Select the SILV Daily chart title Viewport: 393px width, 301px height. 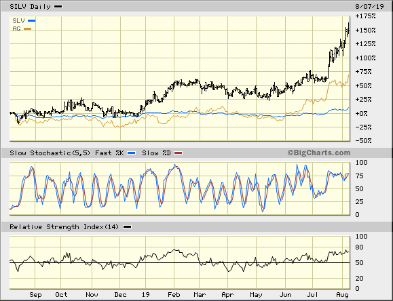click(30, 7)
